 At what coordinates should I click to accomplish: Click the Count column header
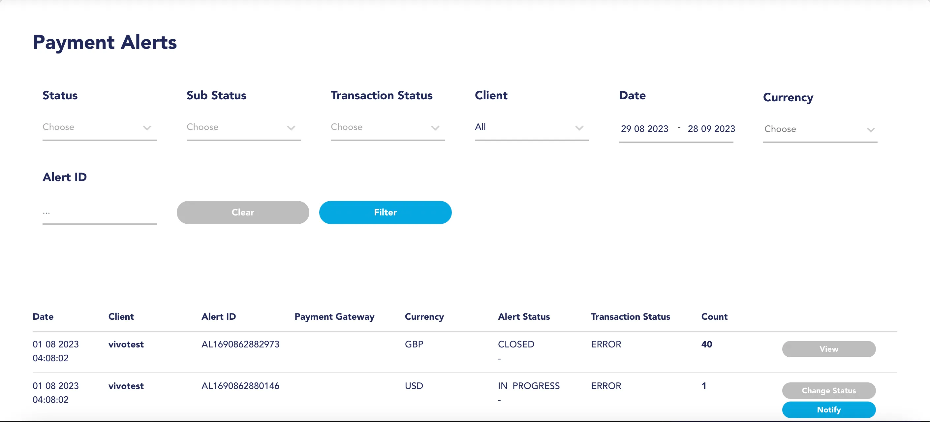[714, 316]
